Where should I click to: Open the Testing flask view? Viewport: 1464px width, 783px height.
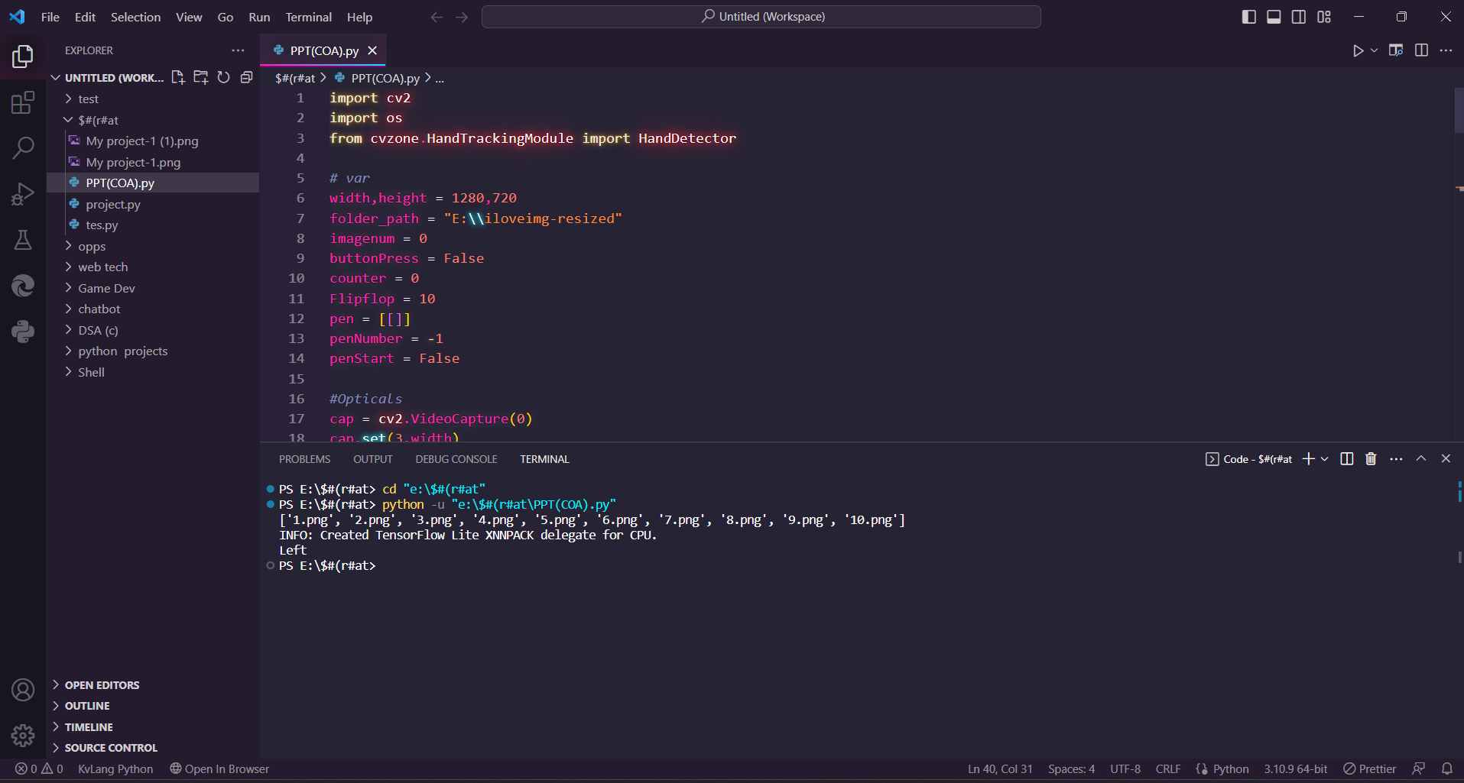pyautogui.click(x=23, y=240)
